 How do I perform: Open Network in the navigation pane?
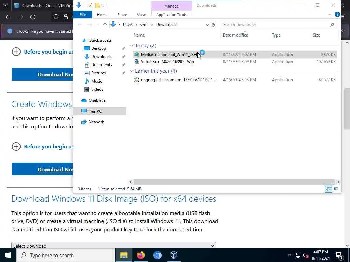[96, 122]
